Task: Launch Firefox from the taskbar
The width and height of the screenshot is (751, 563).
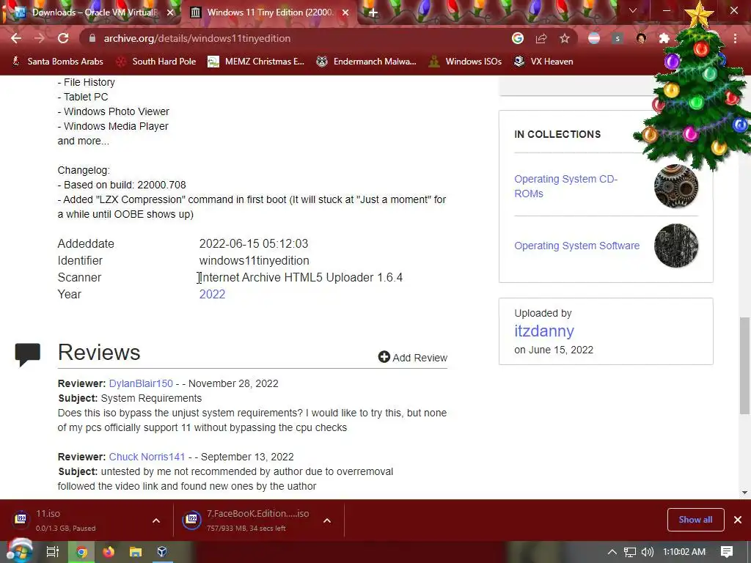Action: pos(109,552)
